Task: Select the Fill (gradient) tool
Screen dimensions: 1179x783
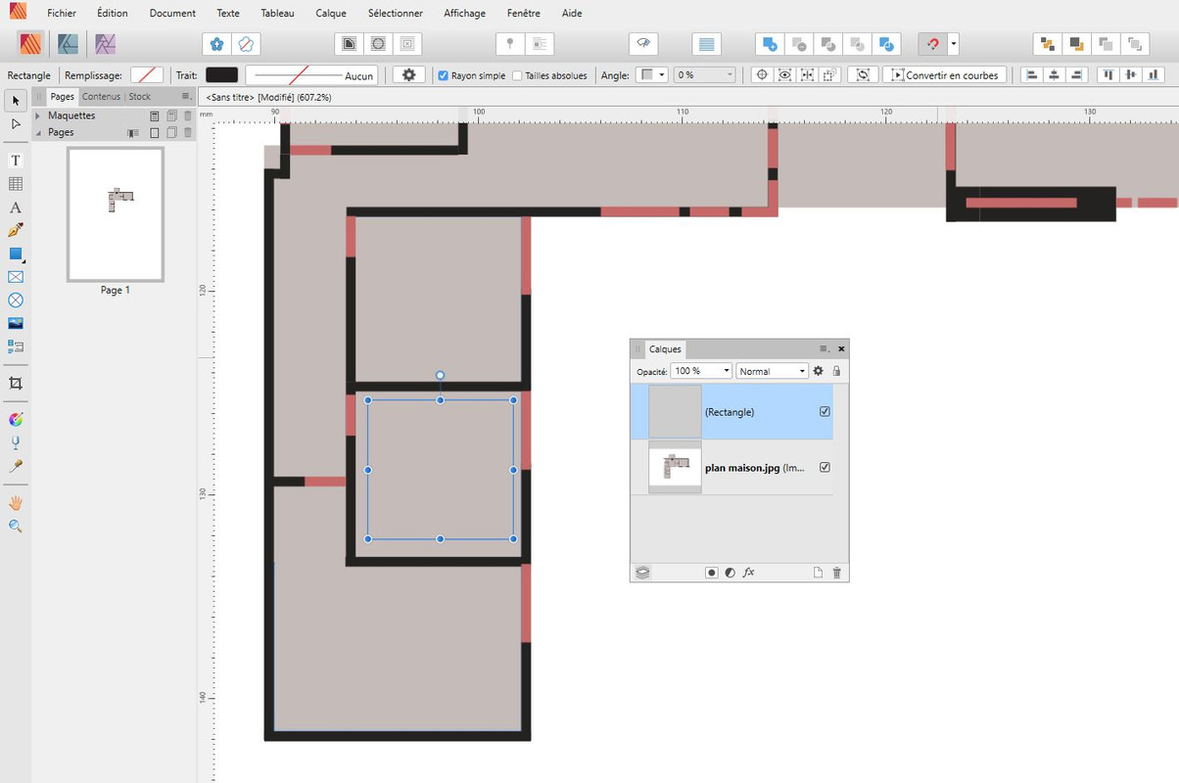Action: click(x=16, y=420)
